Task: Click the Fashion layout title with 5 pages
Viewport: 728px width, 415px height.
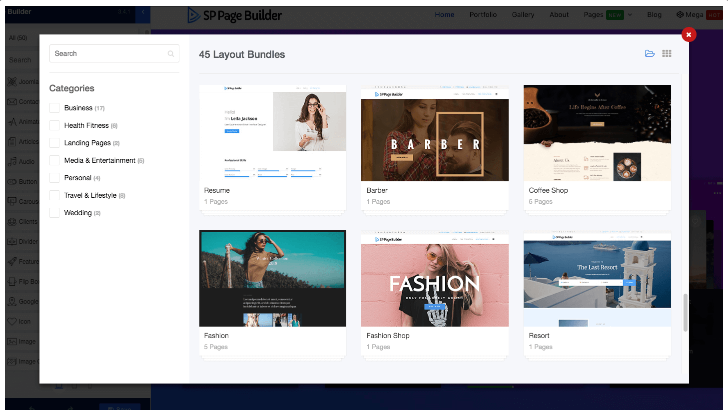Action: coord(216,336)
